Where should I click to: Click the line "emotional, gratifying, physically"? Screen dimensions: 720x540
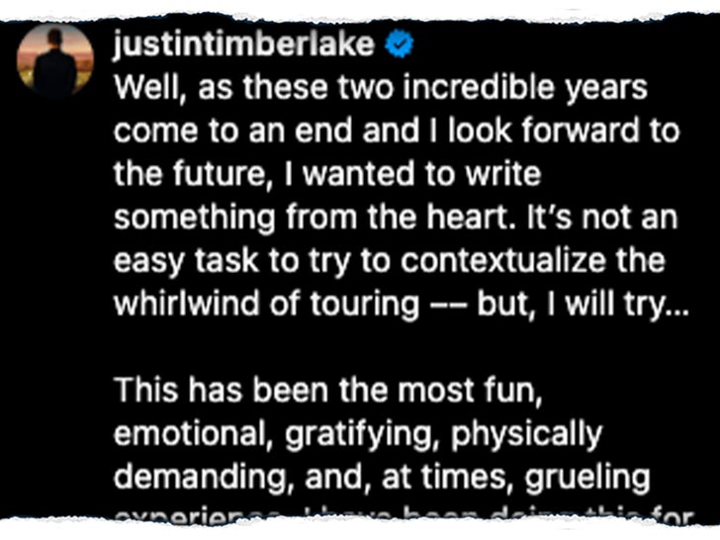[358, 432]
